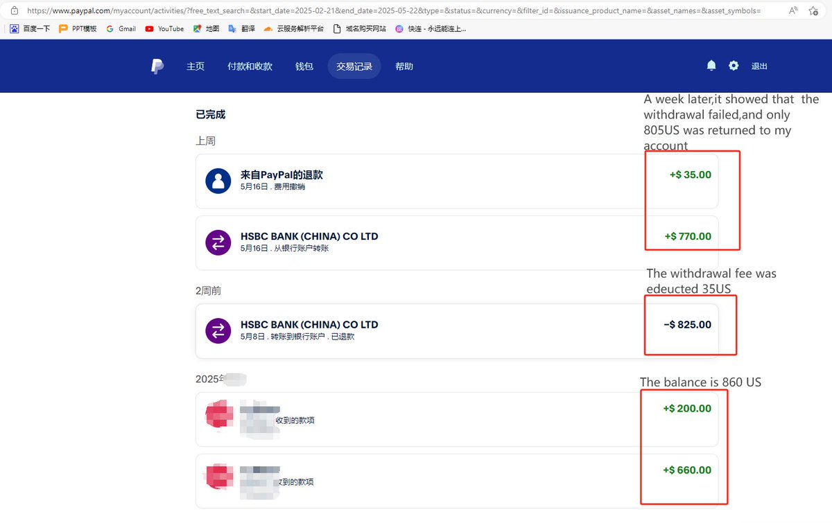Select the 交易记录 activity tab
Viewport: 832px width, 523px height.
click(354, 67)
